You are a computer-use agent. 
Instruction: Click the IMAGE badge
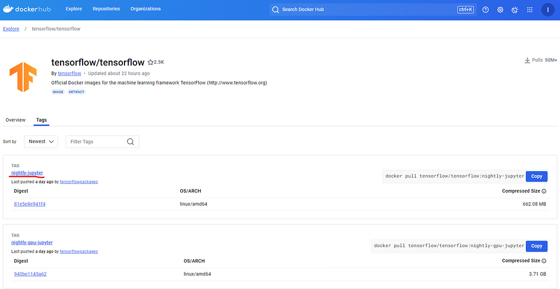(x=58, y=92)
